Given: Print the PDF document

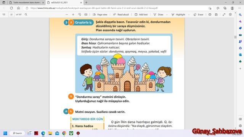Looking at the screenshot, I should (x=210, y=14).
